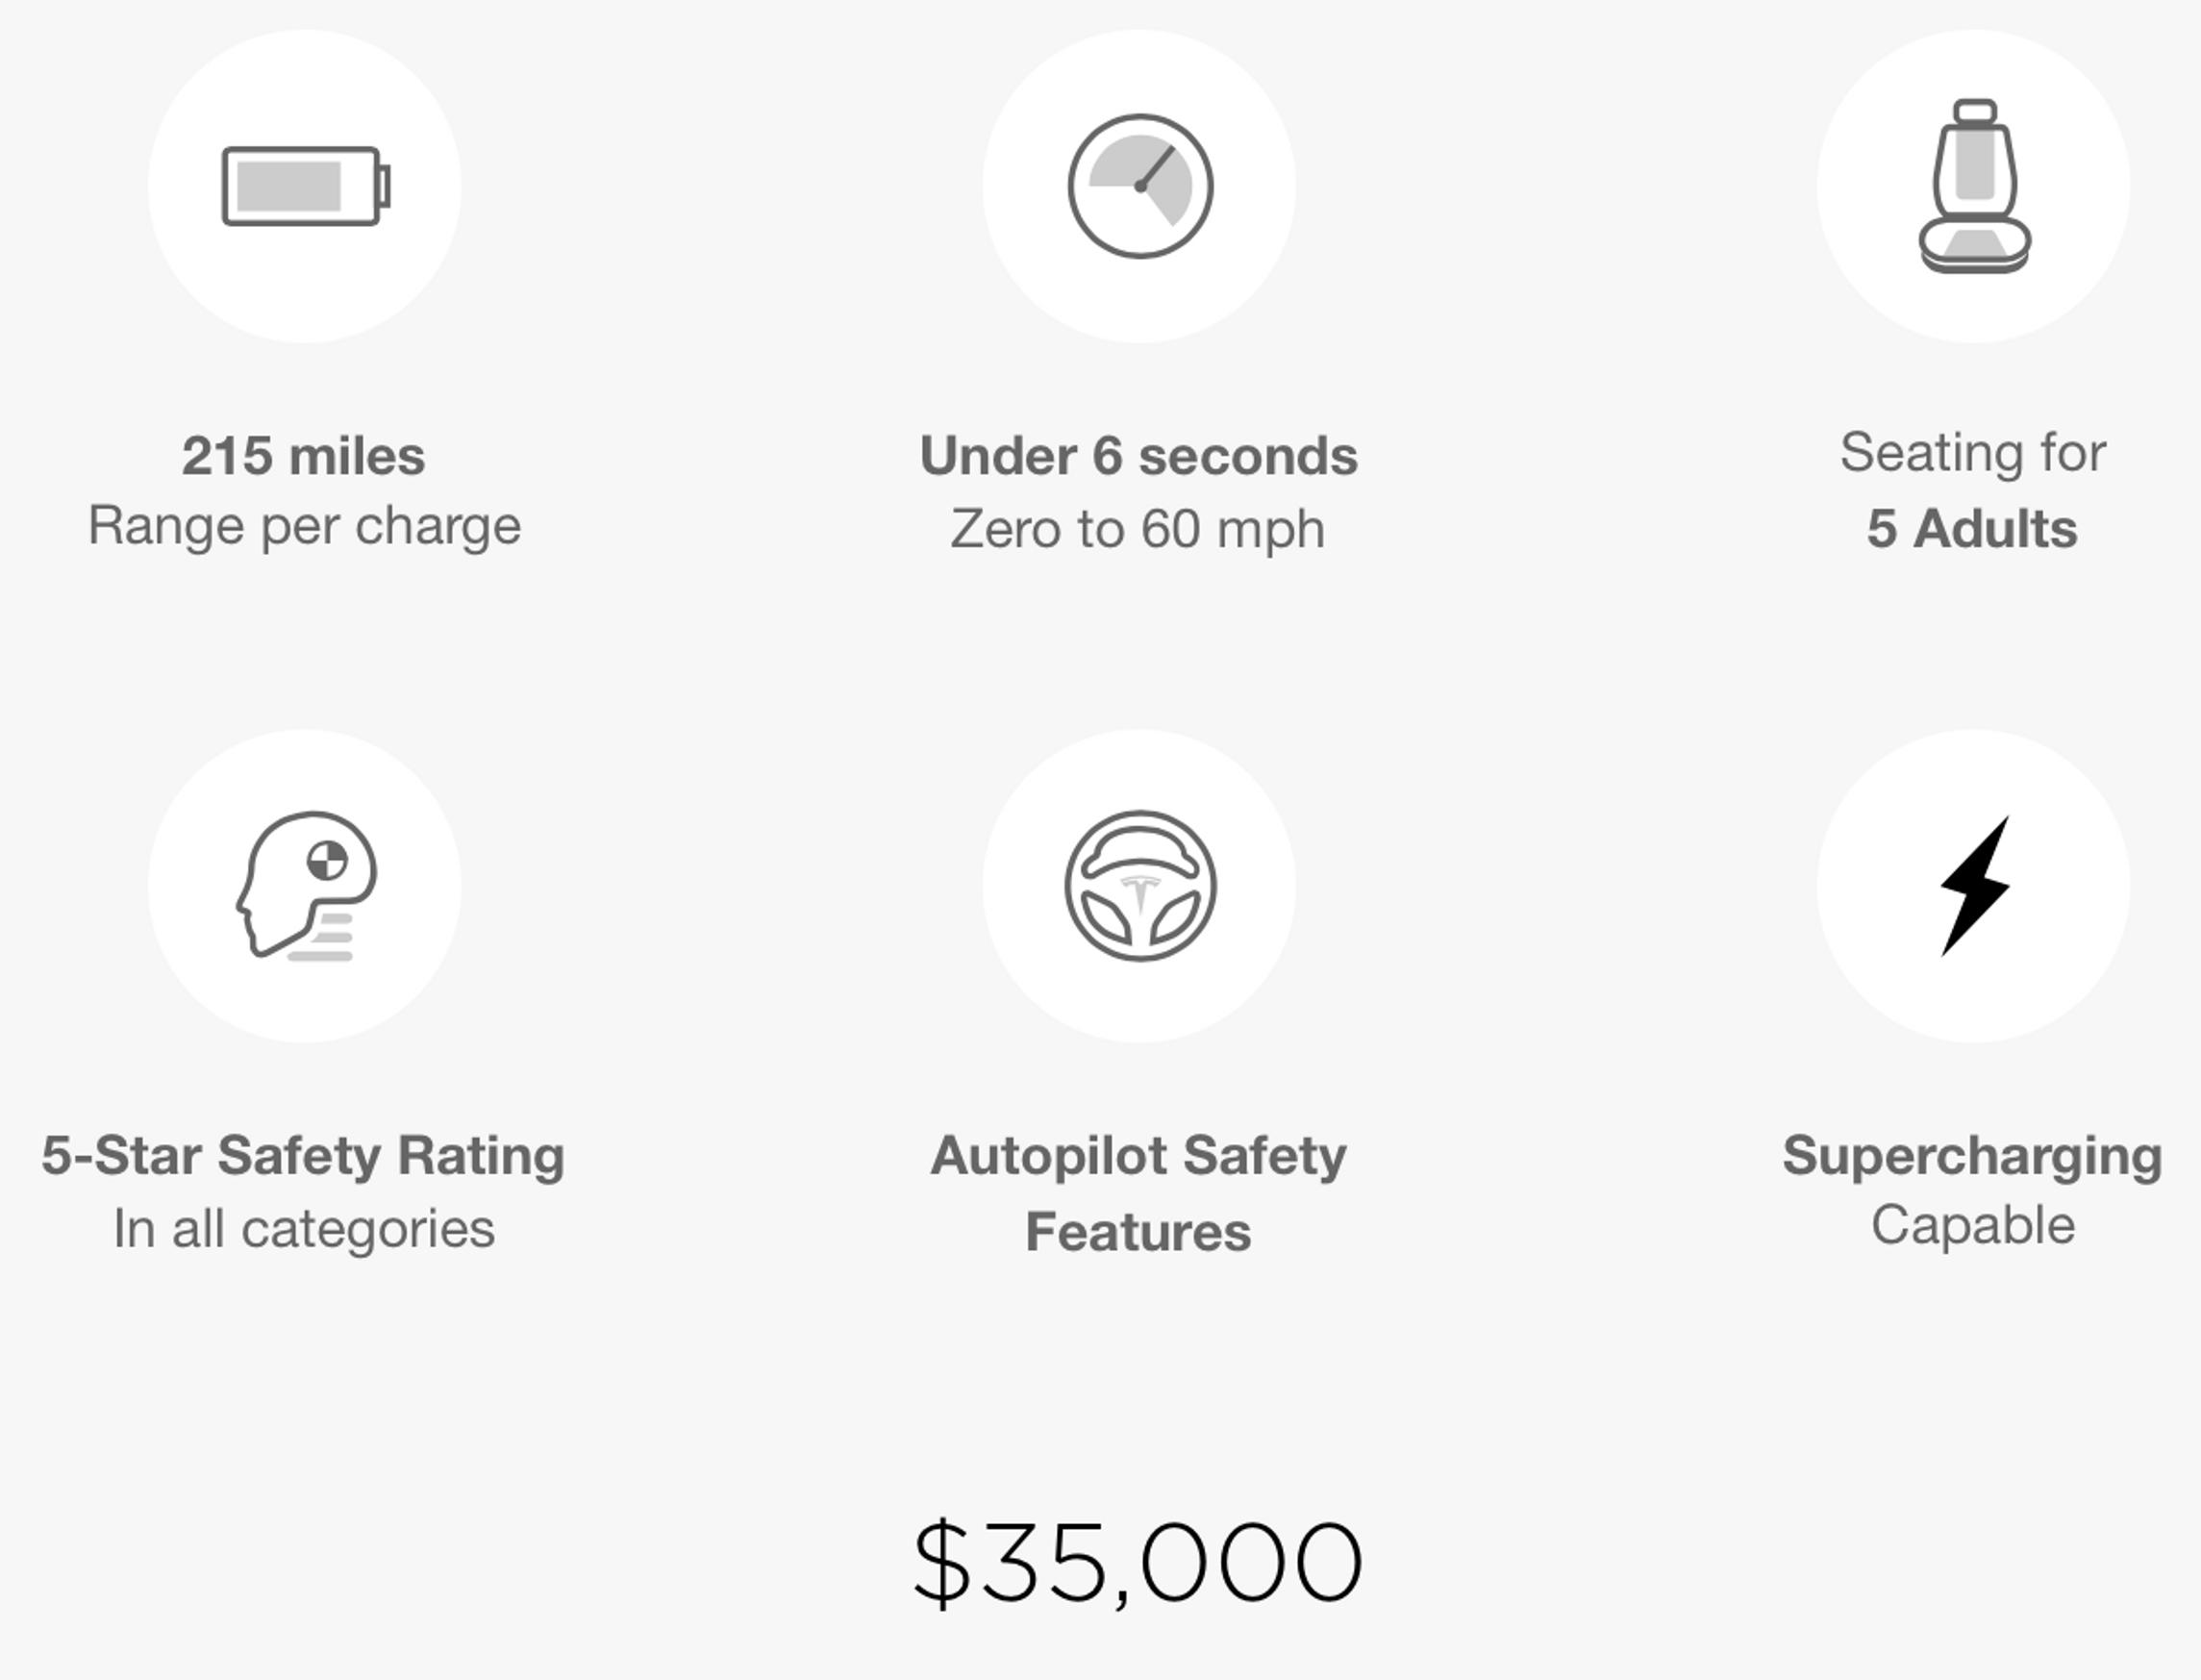Click the 'Supercharging' heading
This screenshot has width=2201, height=1680.
coord(1972,1157)
